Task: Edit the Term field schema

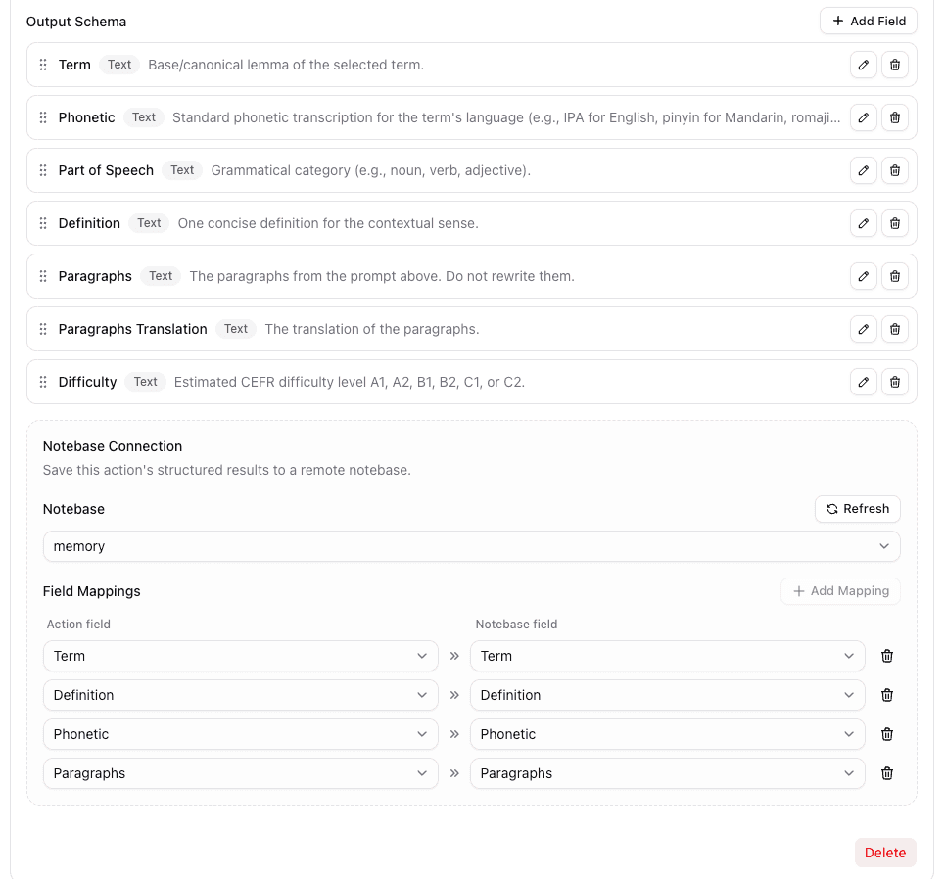Action: (863, 65)
